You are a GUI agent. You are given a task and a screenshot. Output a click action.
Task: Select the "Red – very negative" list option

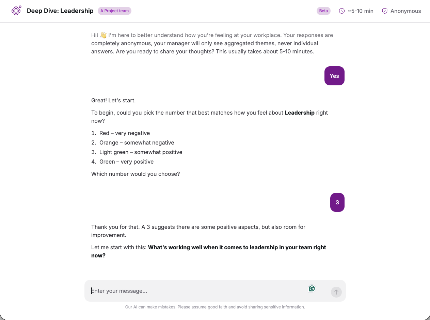pos(125,133)
